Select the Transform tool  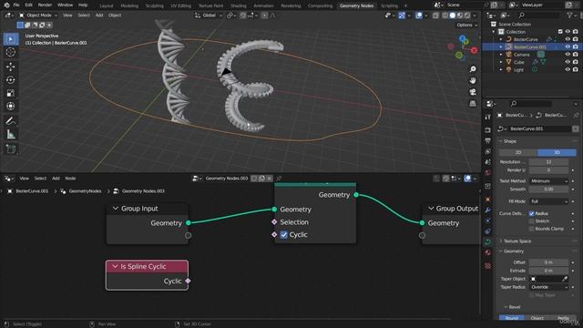point(11,107)
